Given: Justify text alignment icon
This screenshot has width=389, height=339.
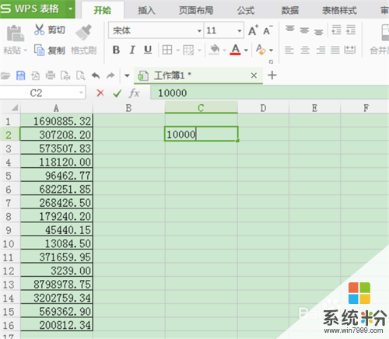Looking at the screenshot, I should click(335, 50).
